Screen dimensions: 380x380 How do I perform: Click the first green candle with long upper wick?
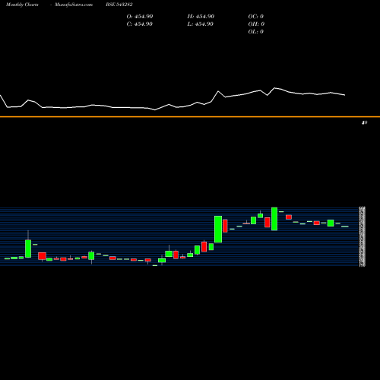(28, 249)
